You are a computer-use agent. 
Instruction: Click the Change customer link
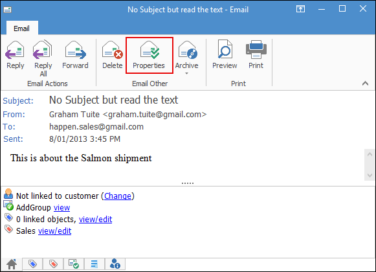pyautogui.click(x=118, y=196)
